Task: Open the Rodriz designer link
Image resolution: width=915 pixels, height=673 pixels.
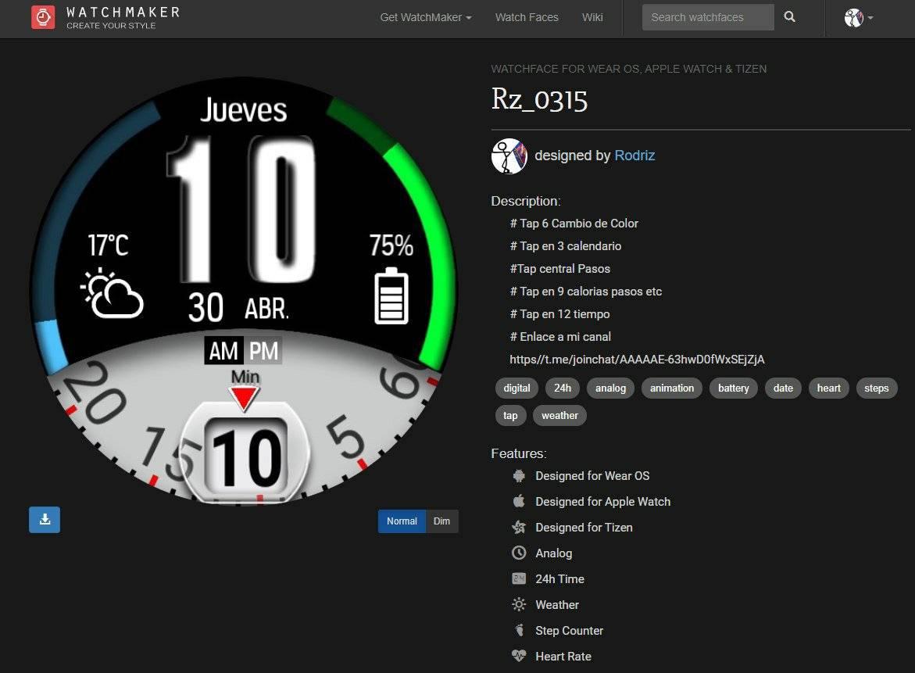Action: tap(634, 156)
